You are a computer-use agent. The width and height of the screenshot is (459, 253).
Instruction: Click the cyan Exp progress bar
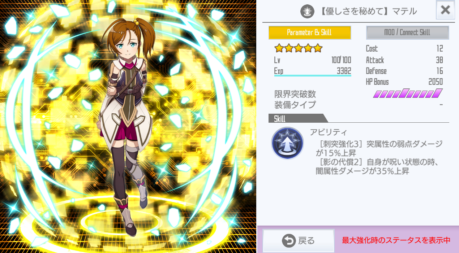313,75
